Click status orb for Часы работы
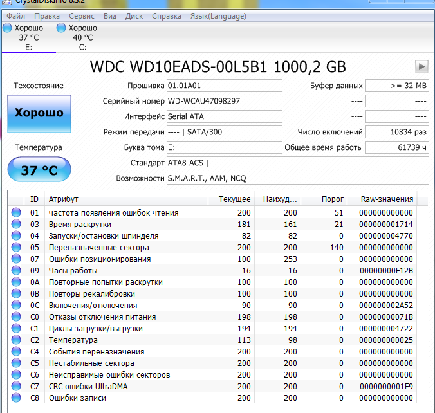 point(16,270)
